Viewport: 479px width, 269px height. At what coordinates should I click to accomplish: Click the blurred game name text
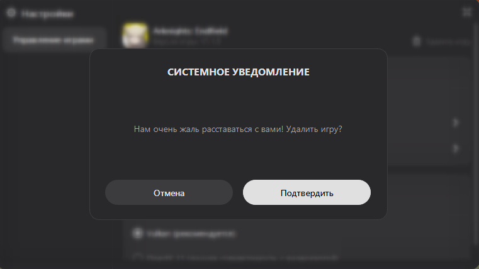click(190, 31)
